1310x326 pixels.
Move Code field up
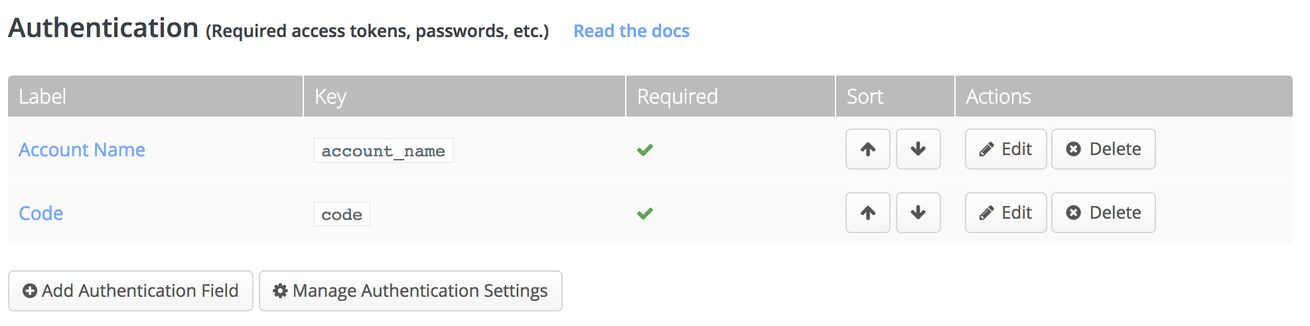tap(867, 213)
